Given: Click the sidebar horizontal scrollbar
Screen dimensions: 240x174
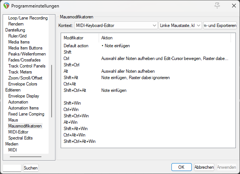Looking at the screenshot, I should (x=26, y=157).
